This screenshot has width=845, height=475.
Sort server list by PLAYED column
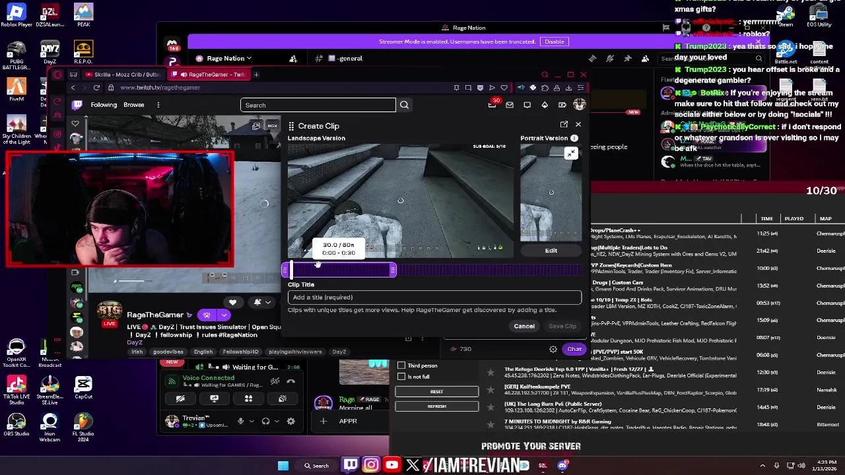point(794,218)
